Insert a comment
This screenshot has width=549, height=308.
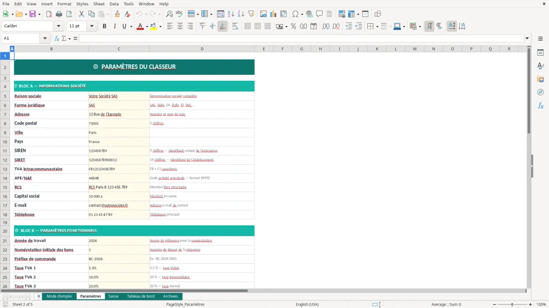[319, 14]
